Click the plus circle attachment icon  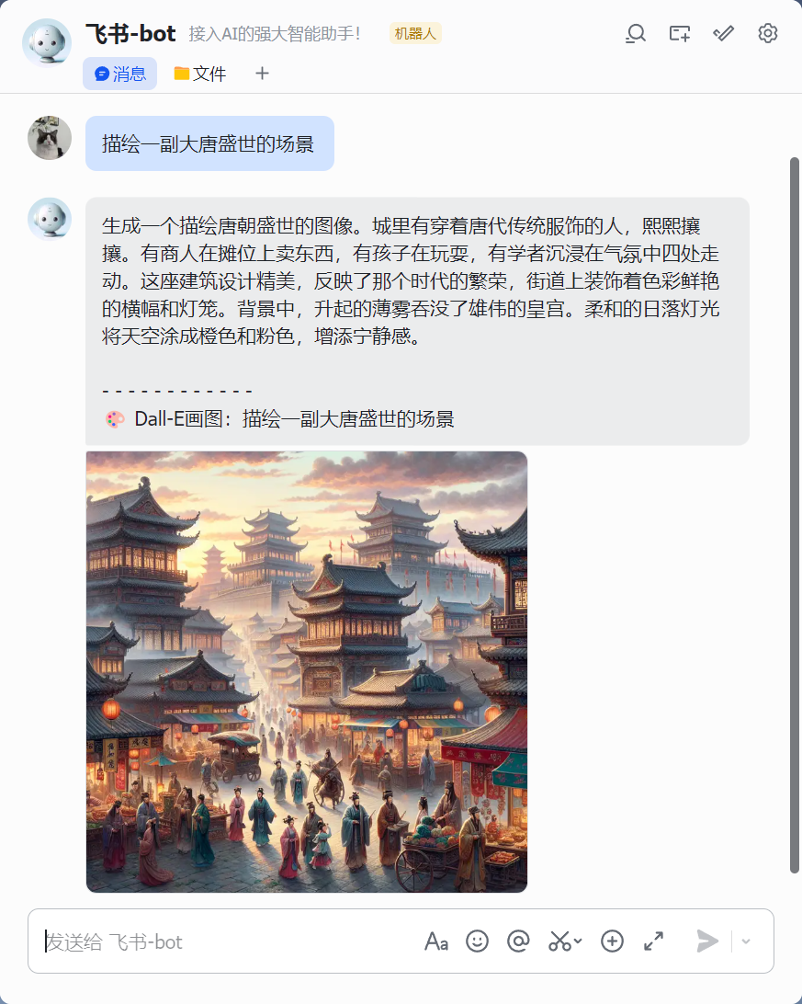pos(612,941)
